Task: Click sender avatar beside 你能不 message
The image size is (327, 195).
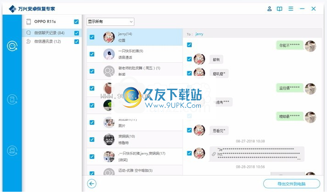Action: 310,46
